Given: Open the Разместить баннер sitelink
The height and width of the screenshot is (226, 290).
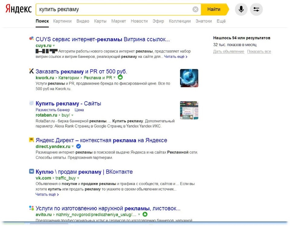Looking at the screenshot, I should (53, 110).
